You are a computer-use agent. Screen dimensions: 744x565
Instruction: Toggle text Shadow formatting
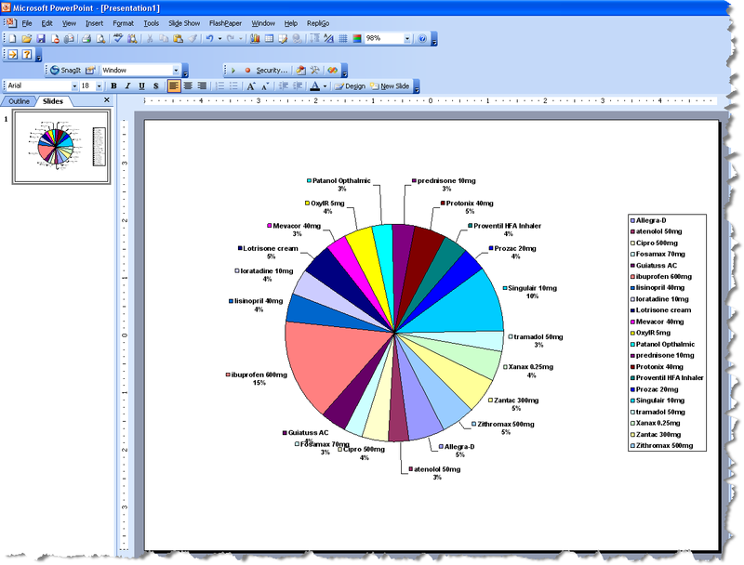point(155,85)
